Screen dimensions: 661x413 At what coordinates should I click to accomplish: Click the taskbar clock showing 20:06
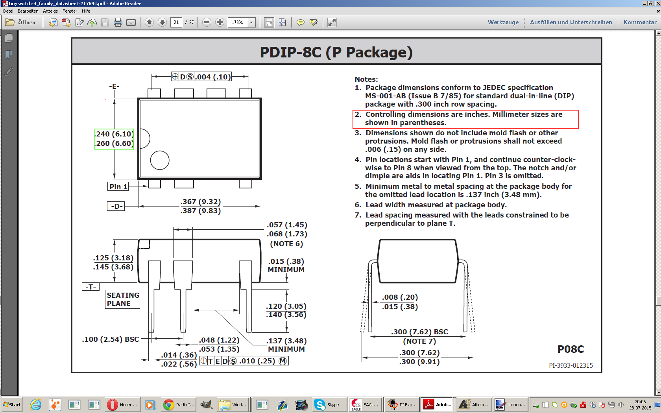pyautogui.click(x=640, y=405)
